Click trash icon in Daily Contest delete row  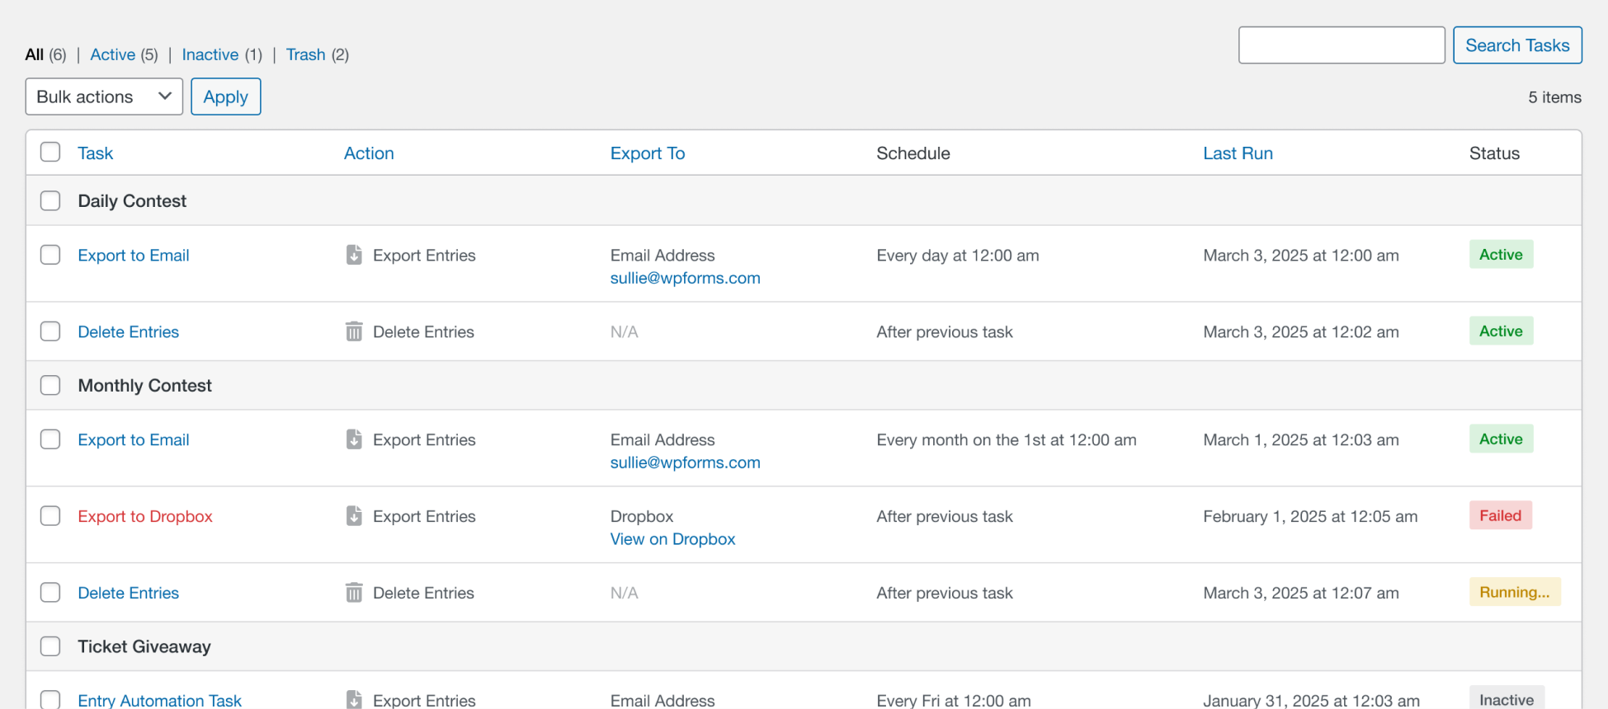click(354, 332)
